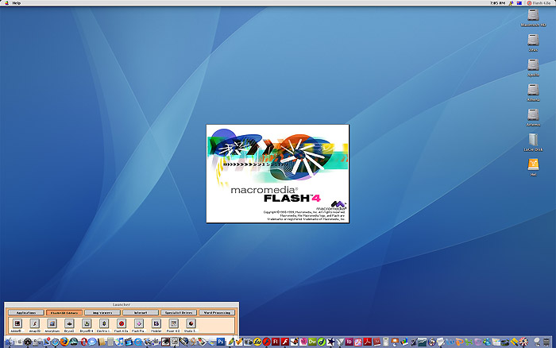Select the Macintosh HD drive icon
The width and height of the screenshot is (556, 348).
point(533,15)
